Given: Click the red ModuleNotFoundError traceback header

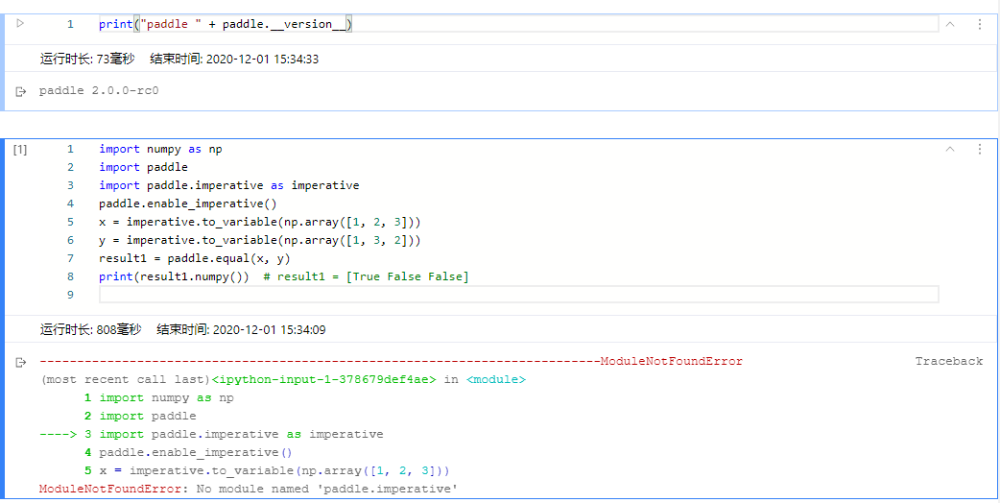Looking at the screenshot, I should [x=672, y=362].
